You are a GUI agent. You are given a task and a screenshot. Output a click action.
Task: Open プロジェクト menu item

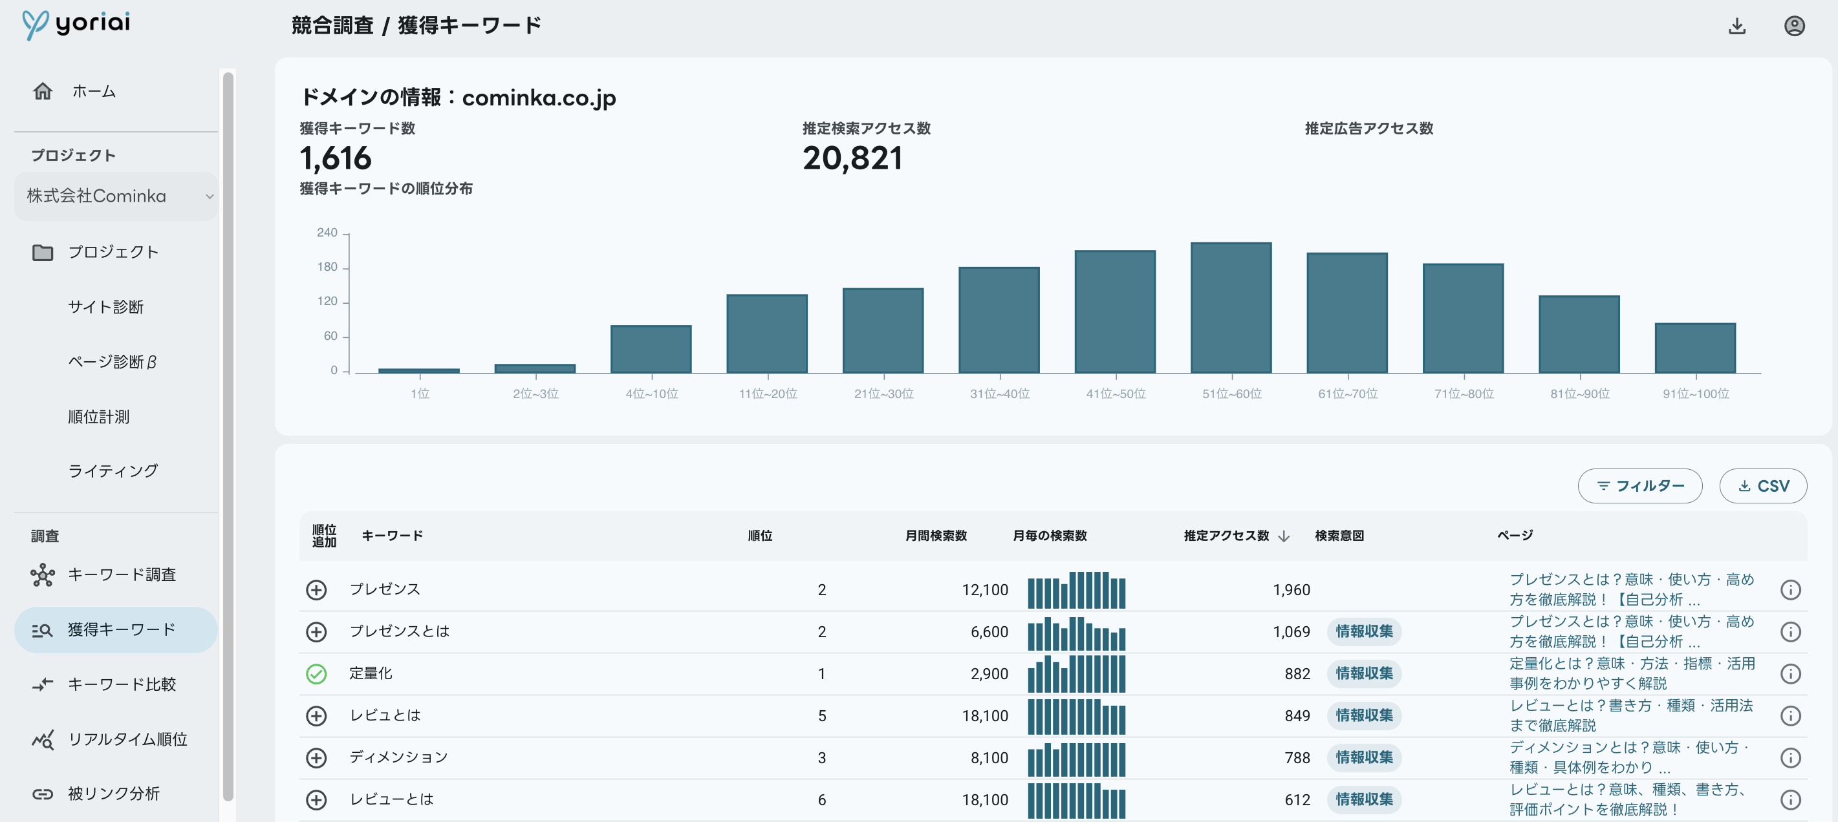(x=113, y=253)
